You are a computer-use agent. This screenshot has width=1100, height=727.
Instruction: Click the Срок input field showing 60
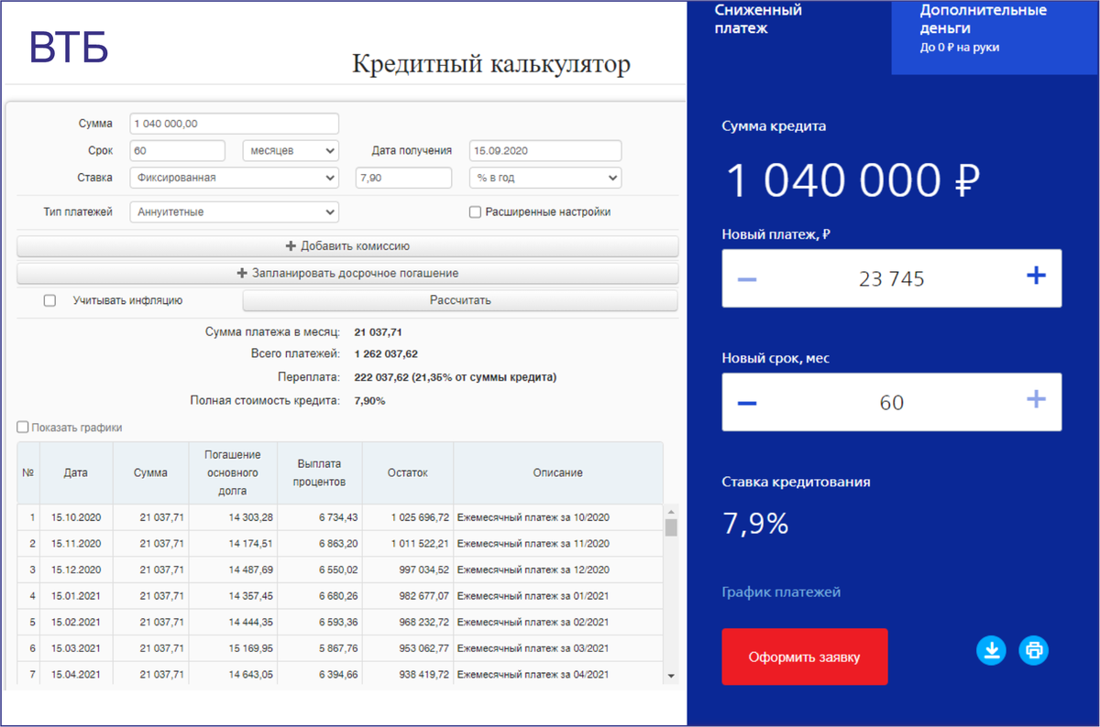[178, 151]
